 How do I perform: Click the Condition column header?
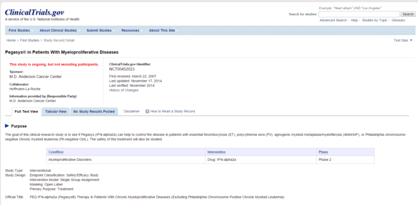coord(56,152)
